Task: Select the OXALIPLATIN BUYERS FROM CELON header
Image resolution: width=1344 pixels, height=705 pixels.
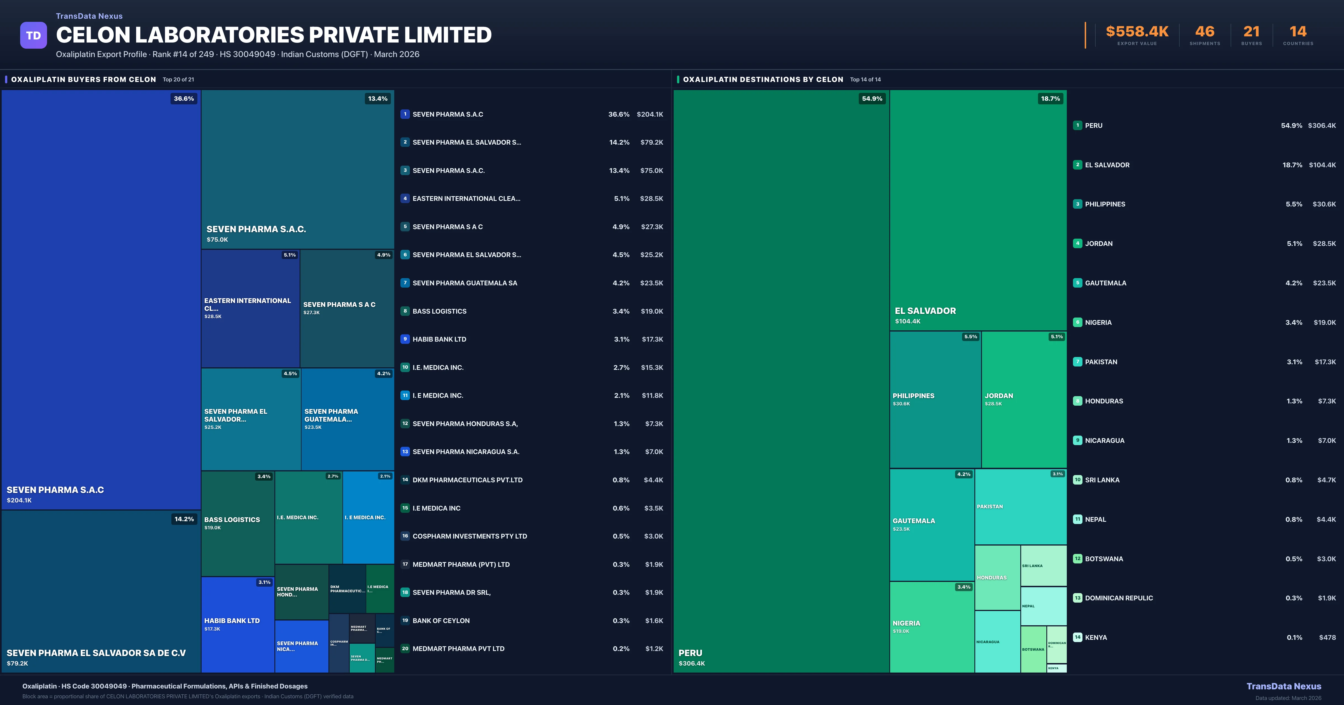Action: click(83, 79)
